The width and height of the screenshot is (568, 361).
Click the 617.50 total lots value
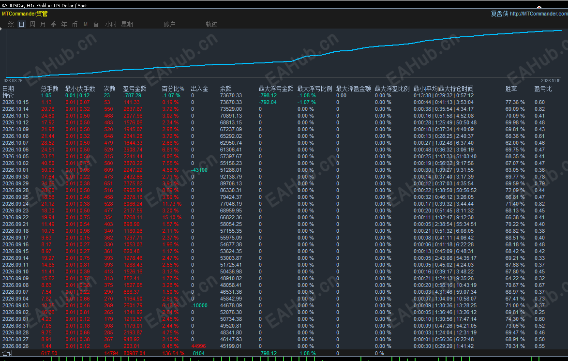pos(49,353)
